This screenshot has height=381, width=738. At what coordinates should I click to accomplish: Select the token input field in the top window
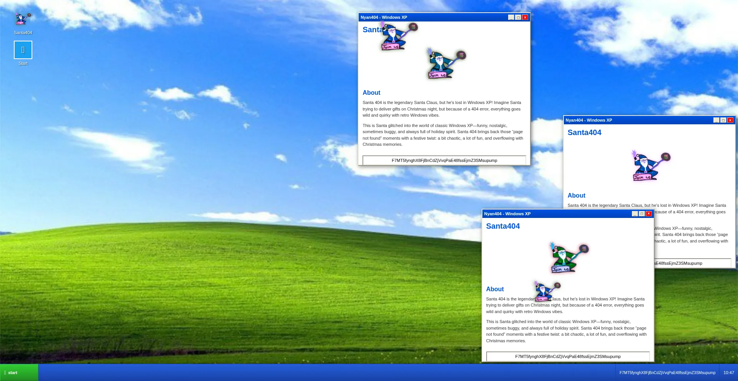[444, 160]
